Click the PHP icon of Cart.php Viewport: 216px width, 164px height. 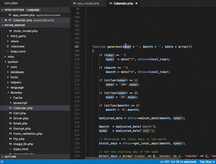[x=10, y=113]
